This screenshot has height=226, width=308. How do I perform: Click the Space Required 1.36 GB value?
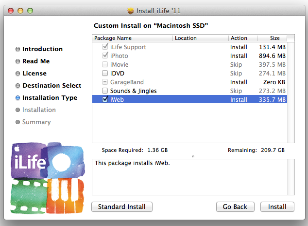[157, 150]
